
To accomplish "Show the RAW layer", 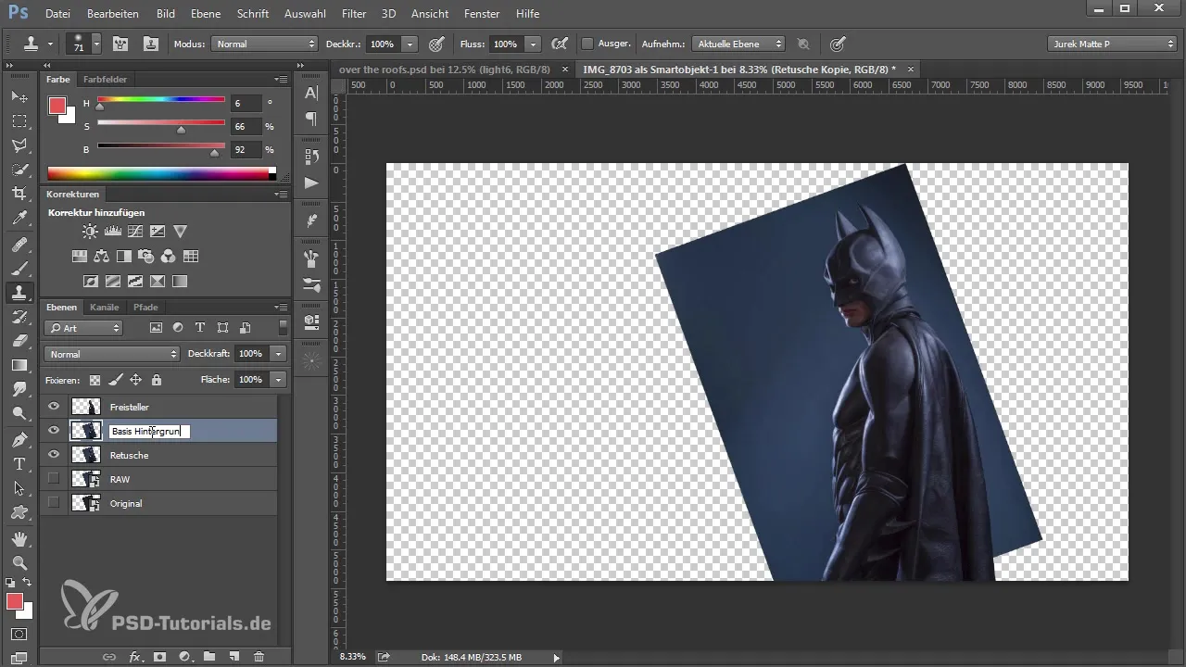I will [54, 478].
